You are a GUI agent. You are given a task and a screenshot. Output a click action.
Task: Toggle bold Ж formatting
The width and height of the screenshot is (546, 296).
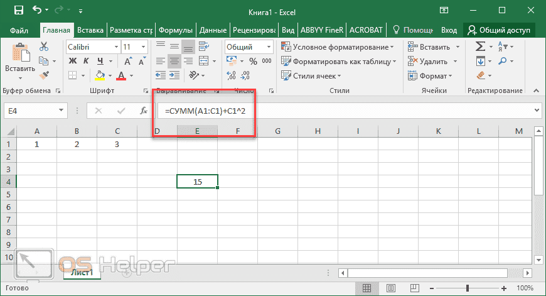[72, 61]
